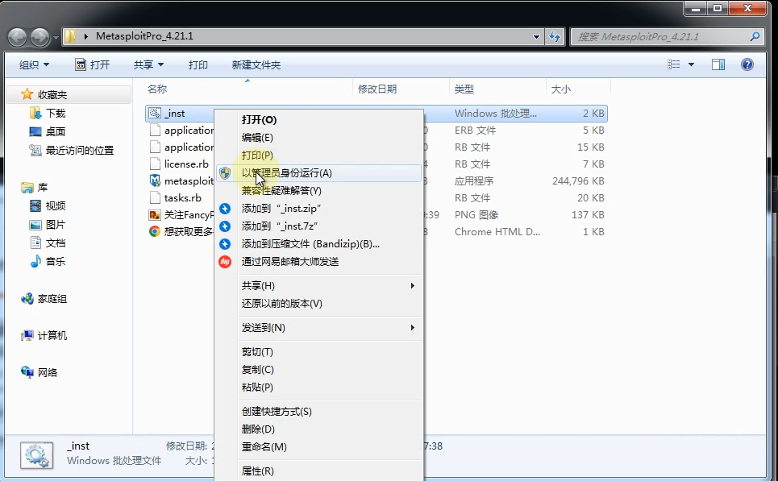Viewport: 778px width, 481px height.
Task: Open the help question mark icon
Action: pos(747,64)
